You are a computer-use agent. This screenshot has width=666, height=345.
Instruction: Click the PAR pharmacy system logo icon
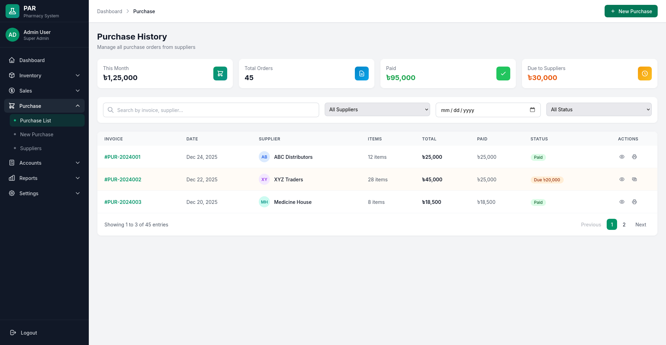(x=12, y=11)
